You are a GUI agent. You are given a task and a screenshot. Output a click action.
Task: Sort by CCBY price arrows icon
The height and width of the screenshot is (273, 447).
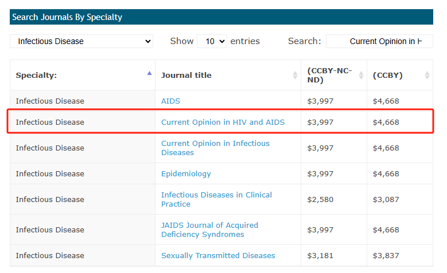(427, 76)
